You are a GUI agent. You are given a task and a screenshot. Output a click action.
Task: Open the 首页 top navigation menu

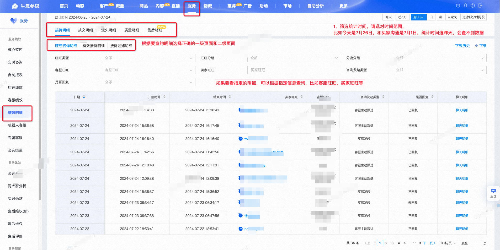[x=64, y=6]
